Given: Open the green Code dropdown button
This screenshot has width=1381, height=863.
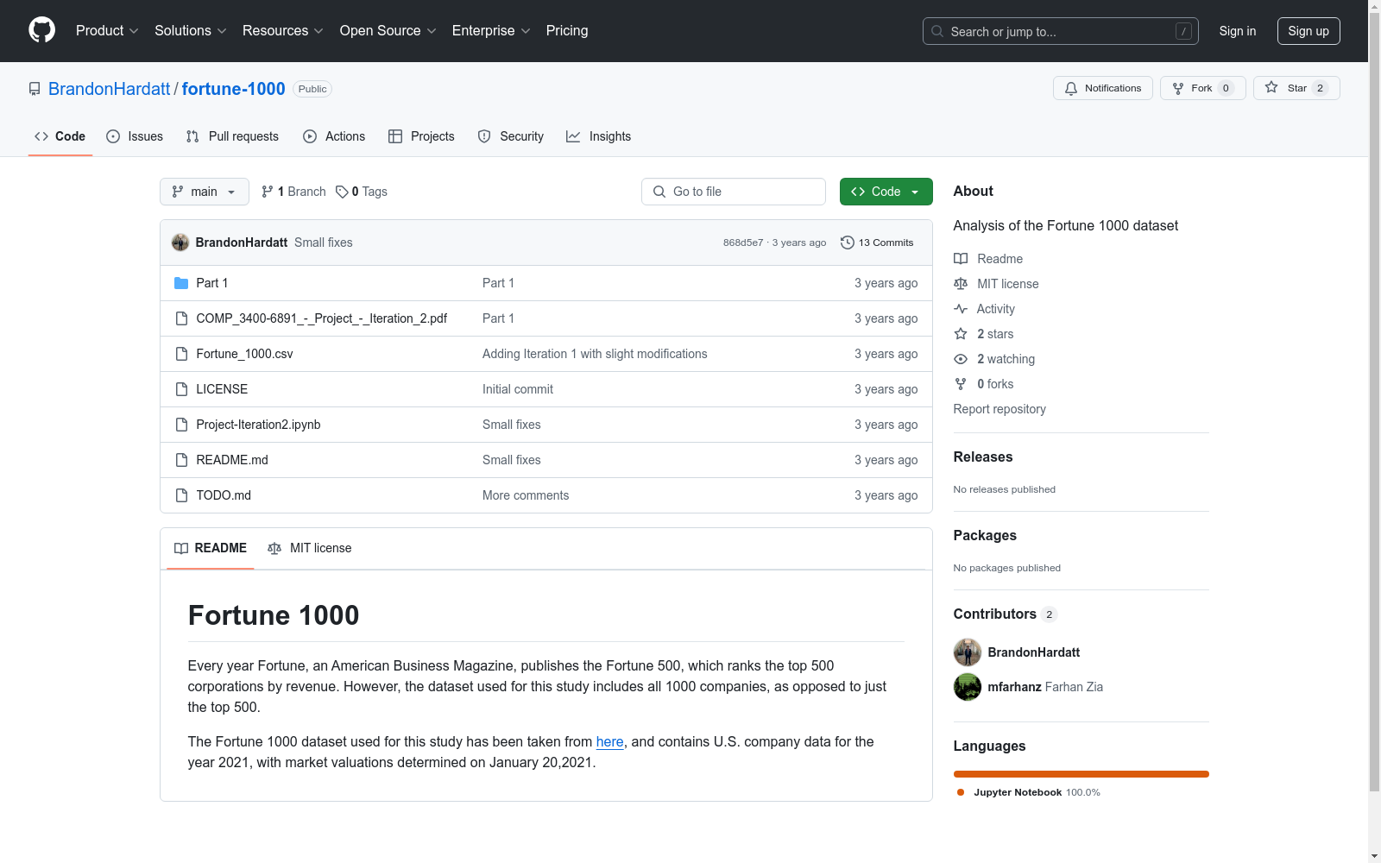Looking at the screenshot, I should click(x=886, y=192).
